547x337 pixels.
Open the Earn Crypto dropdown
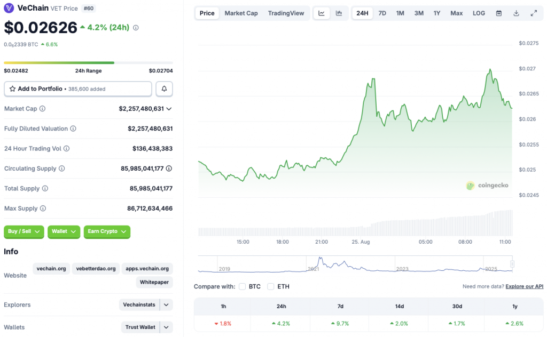(107, 231)
